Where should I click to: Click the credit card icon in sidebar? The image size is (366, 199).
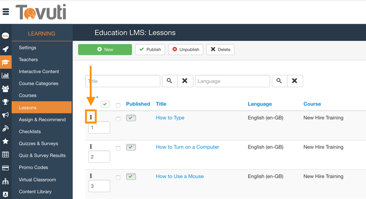tap(5, 168)
